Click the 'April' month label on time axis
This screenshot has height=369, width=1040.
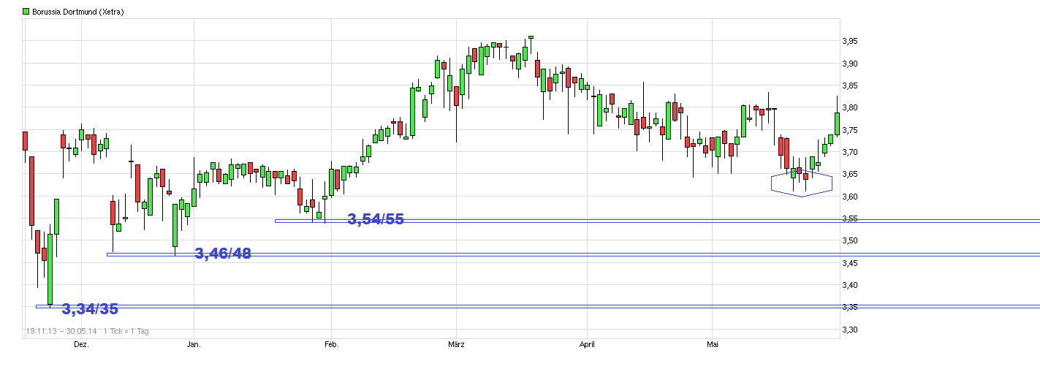588,343
